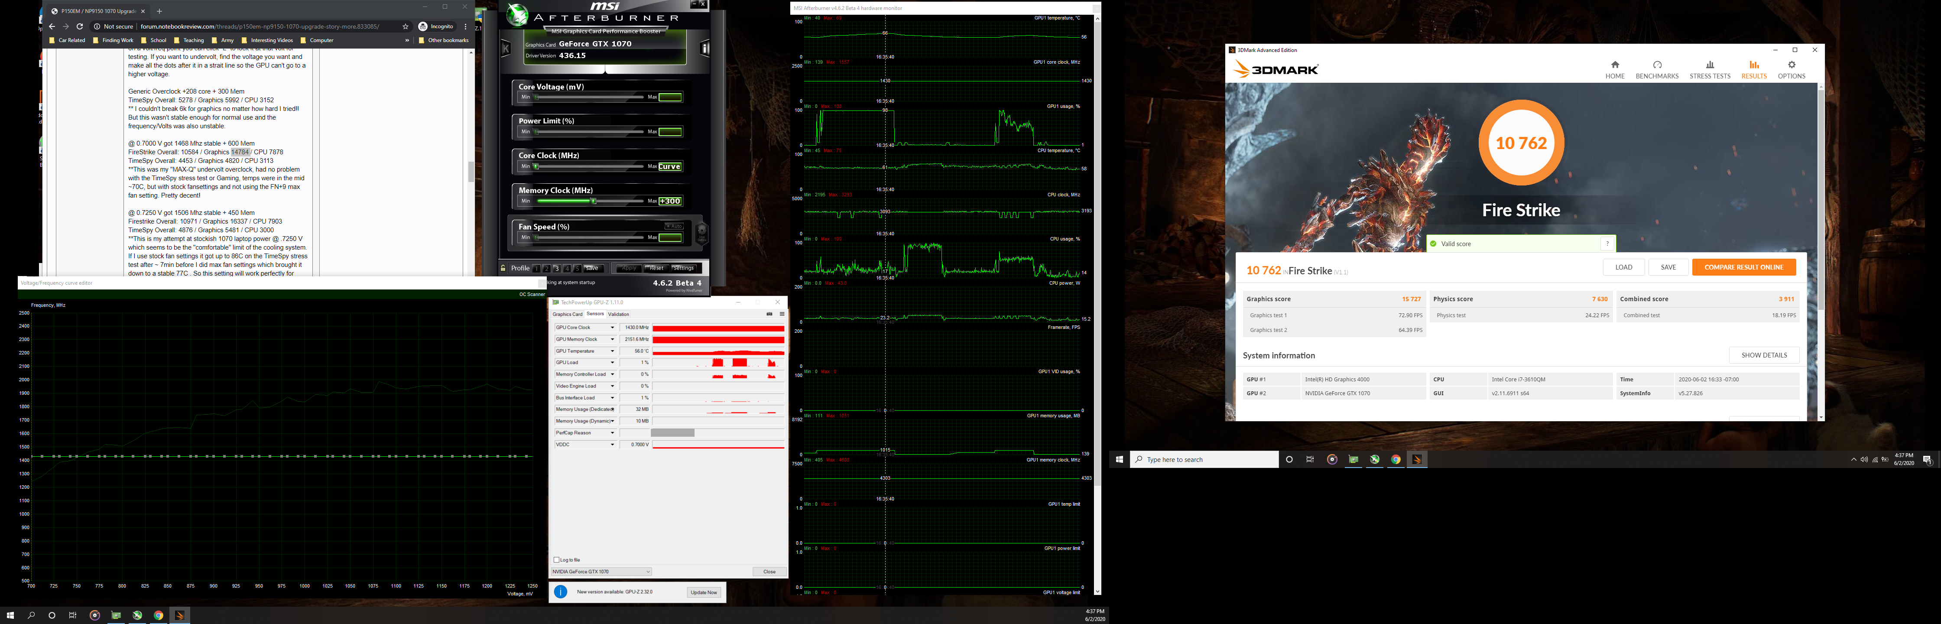The height and width of the screenshot is (624, 1941).
Task: Select Afterburner profile slot 3
Action: (x=557, y=268)
